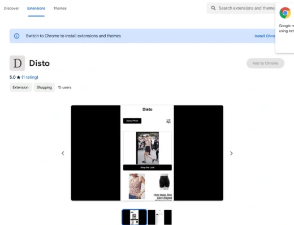Click the Chrome logo in the side popup
The height and width of the screenshot is (225, 294).
tap(285, 13)
